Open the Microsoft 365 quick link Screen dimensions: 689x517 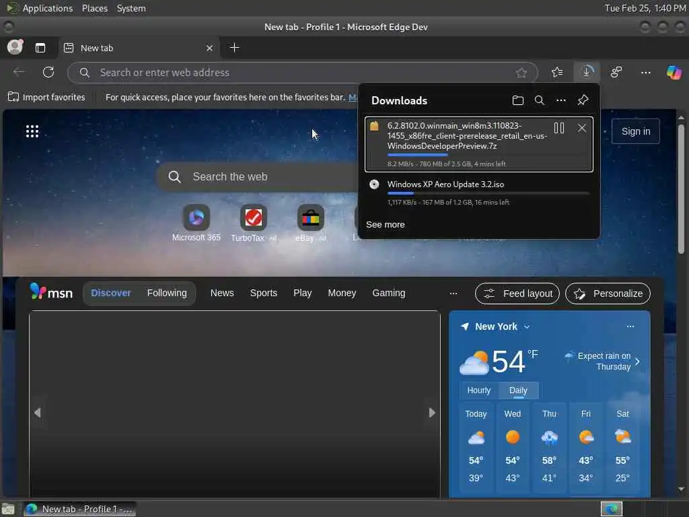pos(196,223)
